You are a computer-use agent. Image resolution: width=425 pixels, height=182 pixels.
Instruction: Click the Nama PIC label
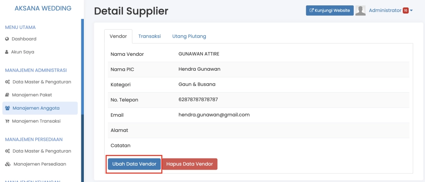point(122,69)
